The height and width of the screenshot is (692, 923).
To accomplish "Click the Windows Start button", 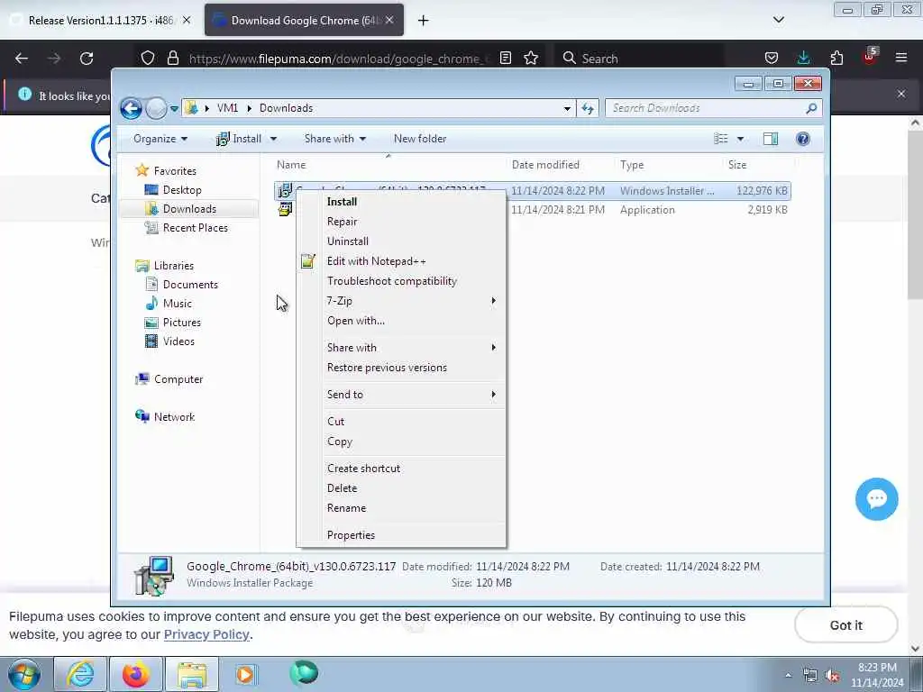I will click(x=24, y=674).
